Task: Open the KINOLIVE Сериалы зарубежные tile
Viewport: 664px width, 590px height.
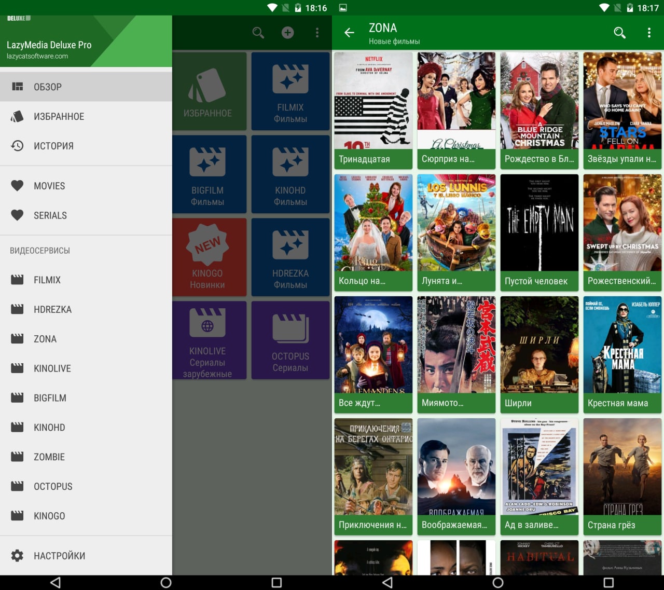Action: pos(210,340)
